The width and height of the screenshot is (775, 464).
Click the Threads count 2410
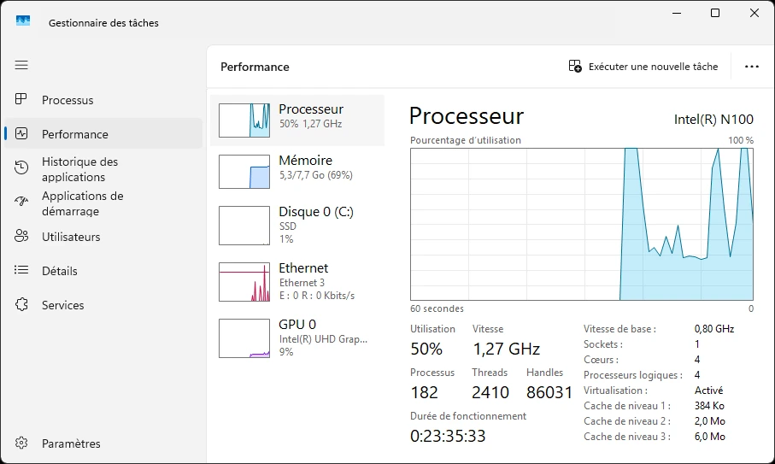[490, 392]
